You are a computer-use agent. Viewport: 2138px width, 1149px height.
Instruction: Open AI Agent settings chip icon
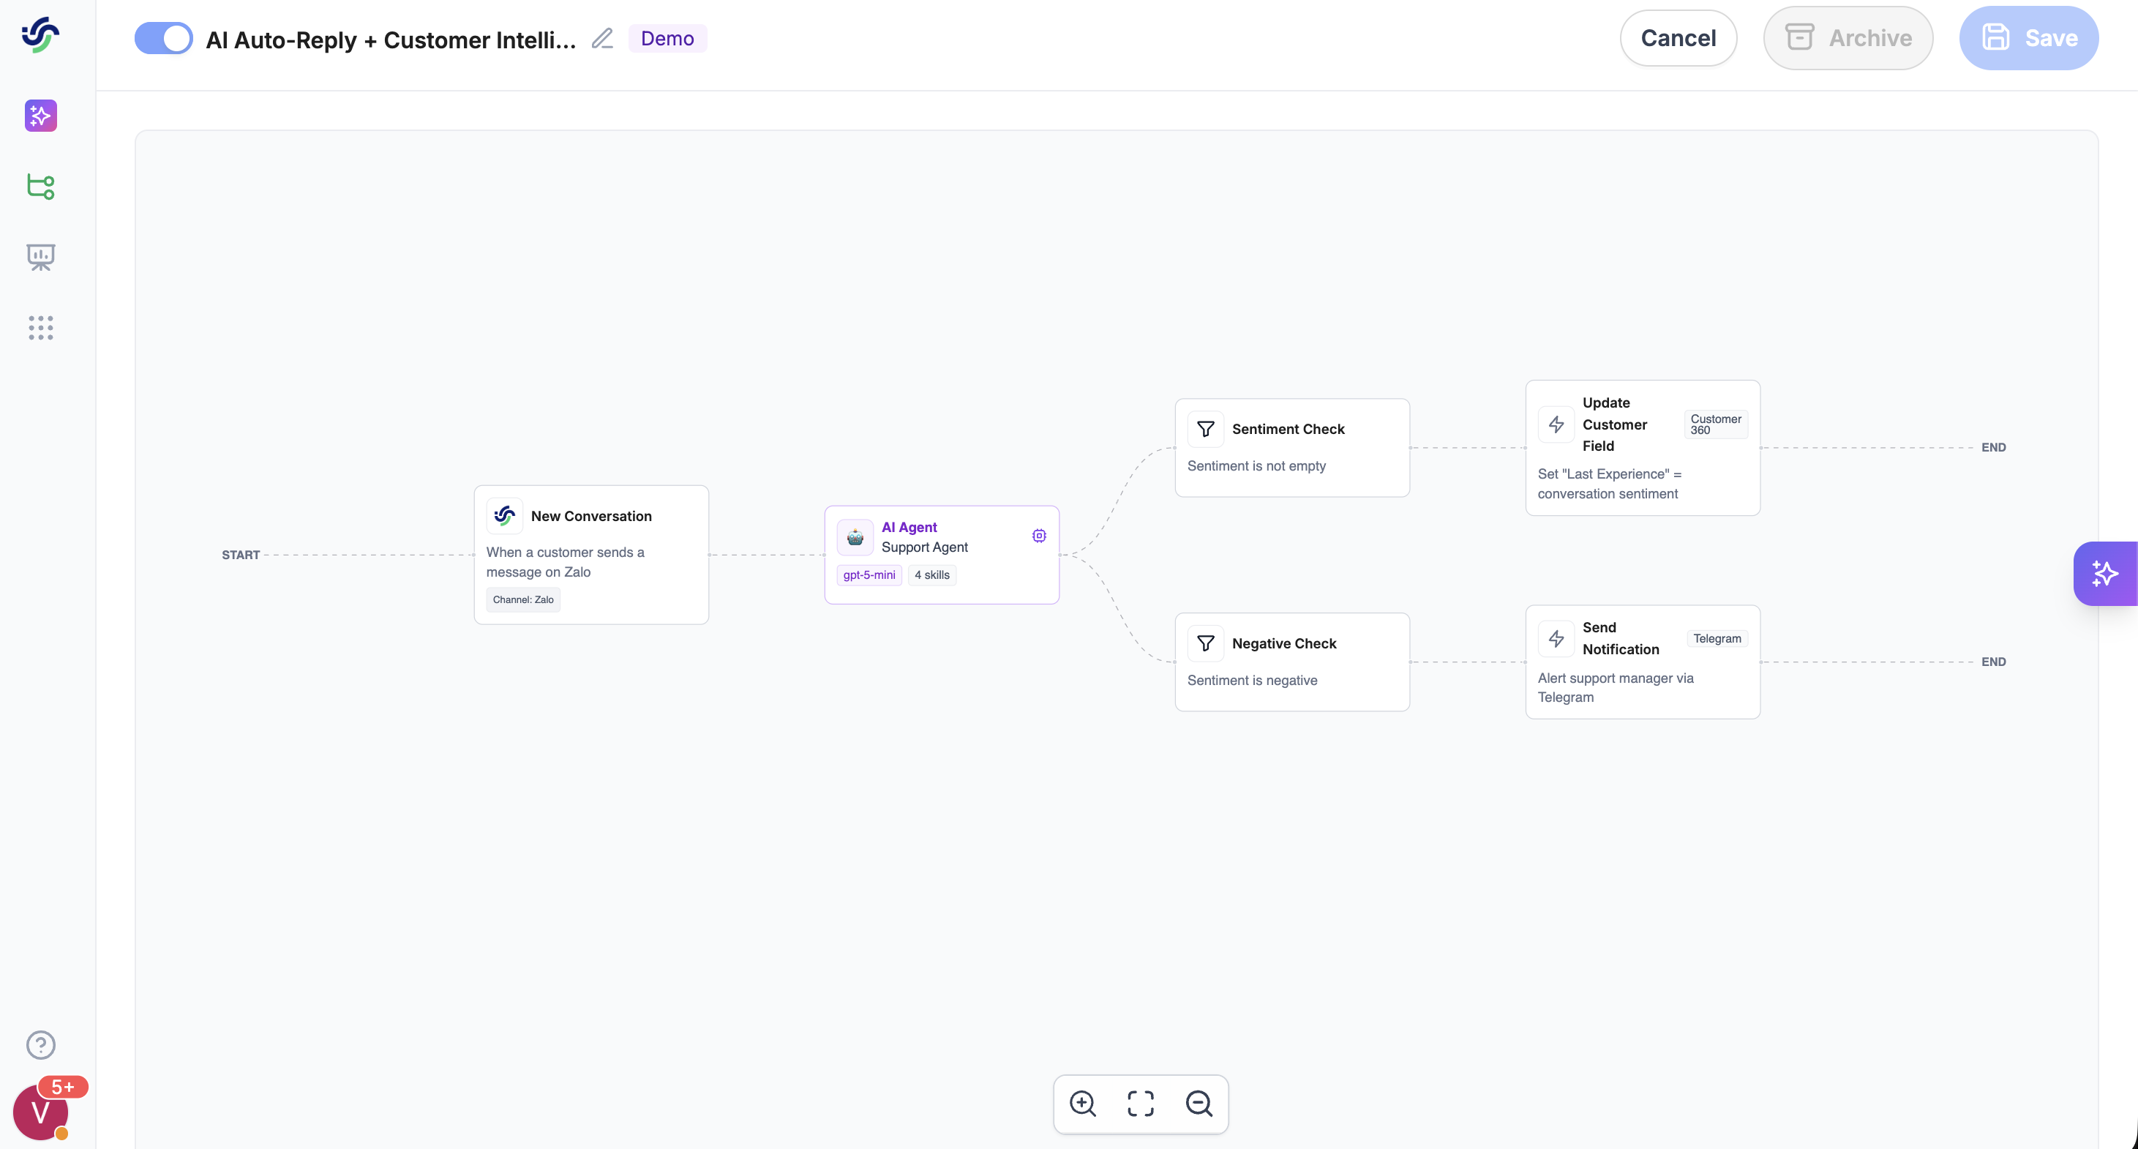pos(1039,536)
